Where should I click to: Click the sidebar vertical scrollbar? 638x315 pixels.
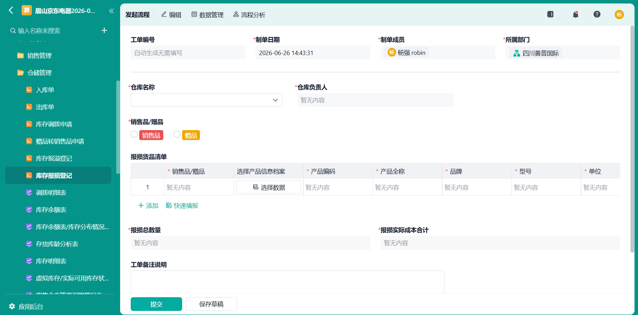click(x=118, y=127)
